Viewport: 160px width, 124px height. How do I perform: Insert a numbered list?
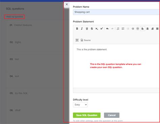[x=118, y=29]
